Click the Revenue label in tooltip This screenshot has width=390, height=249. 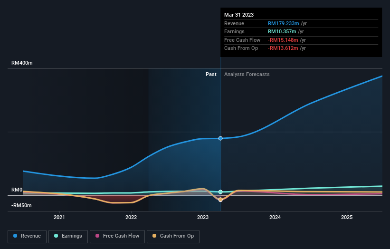point(234,23)
